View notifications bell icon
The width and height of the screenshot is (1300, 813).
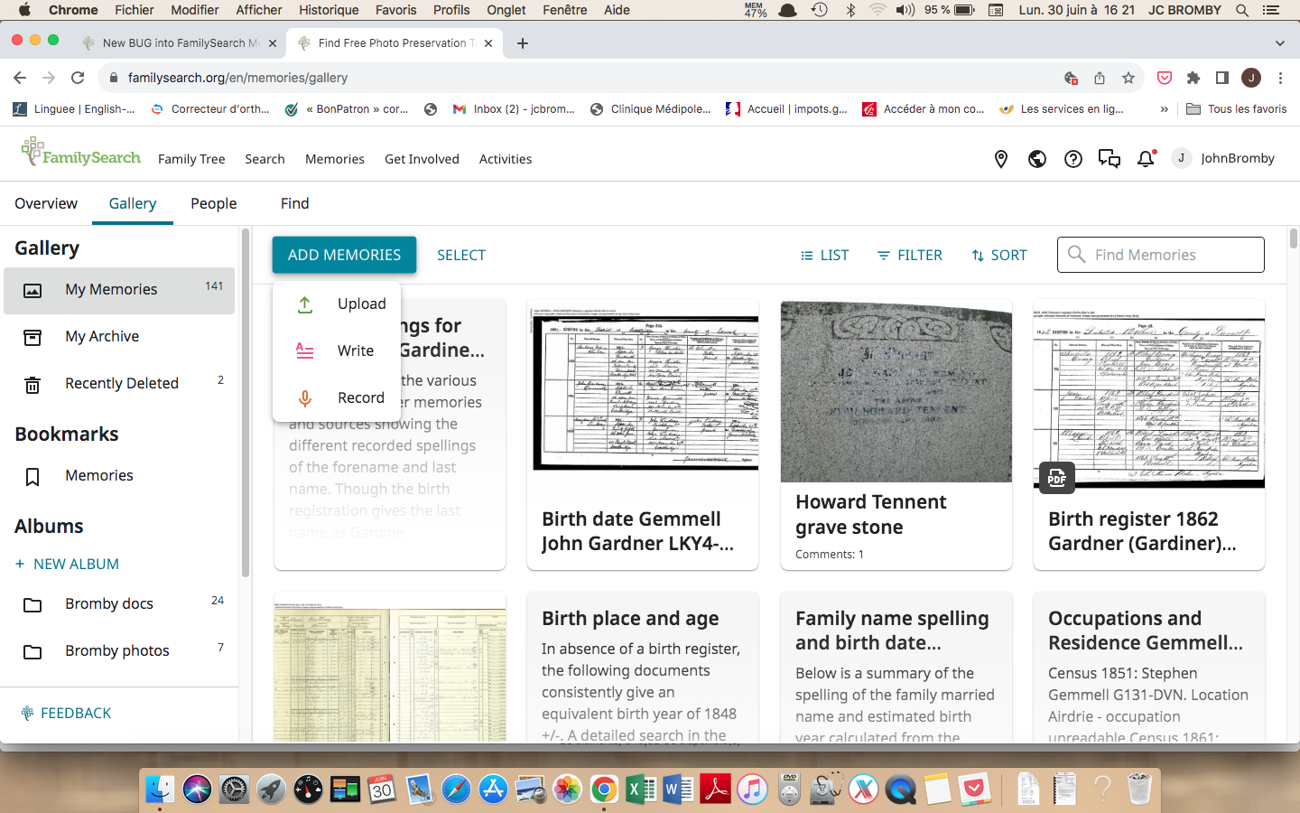pyautogui.click(x=1147, y=158)
